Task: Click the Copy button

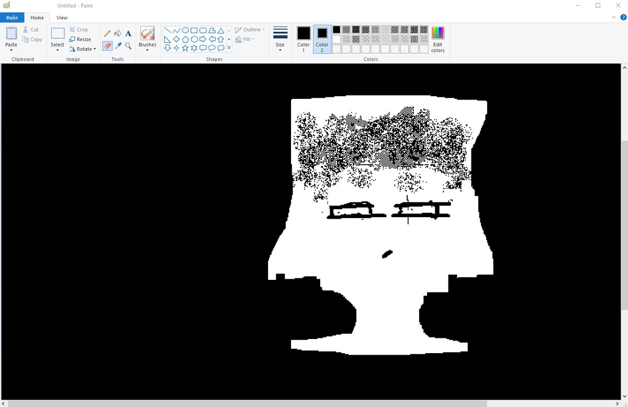Action: (32, 39)
